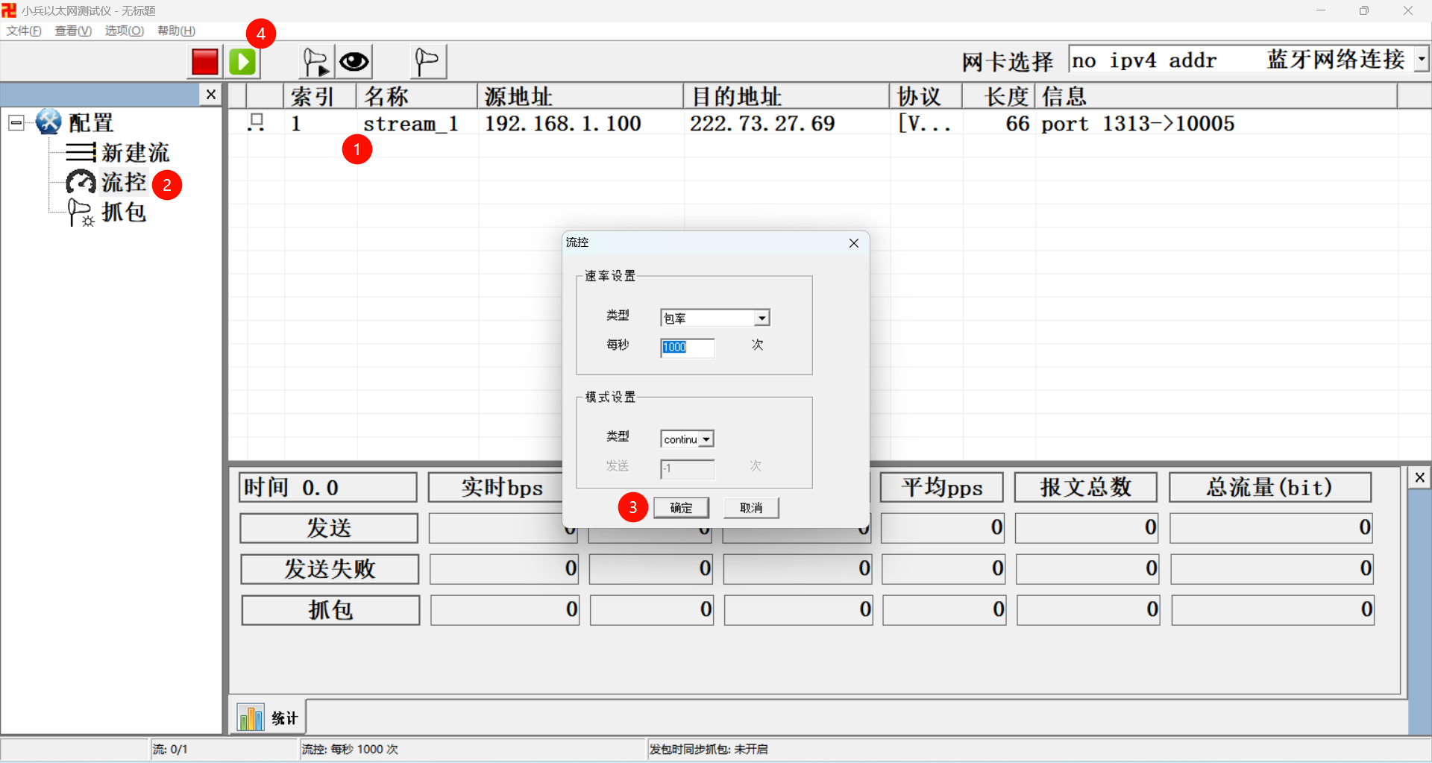The image size is (1432, 763).
Task: Click the eye view captured packets icon
Action: coord(354,62)
